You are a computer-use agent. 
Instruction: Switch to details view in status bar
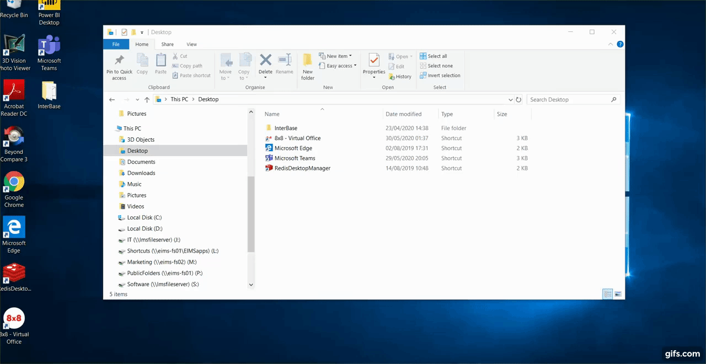tap(608, 295)
